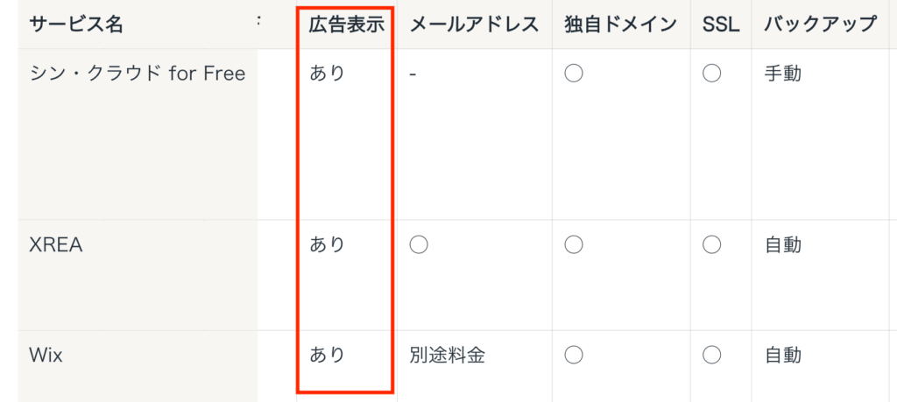
Task: Click the XREA service name
Action: [x=56, y=245]
